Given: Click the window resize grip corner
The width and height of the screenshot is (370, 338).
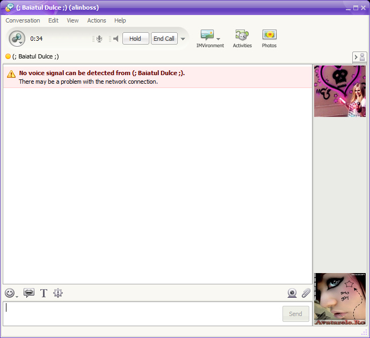Looking at the screenshot, I should click(x=364, y=332).
